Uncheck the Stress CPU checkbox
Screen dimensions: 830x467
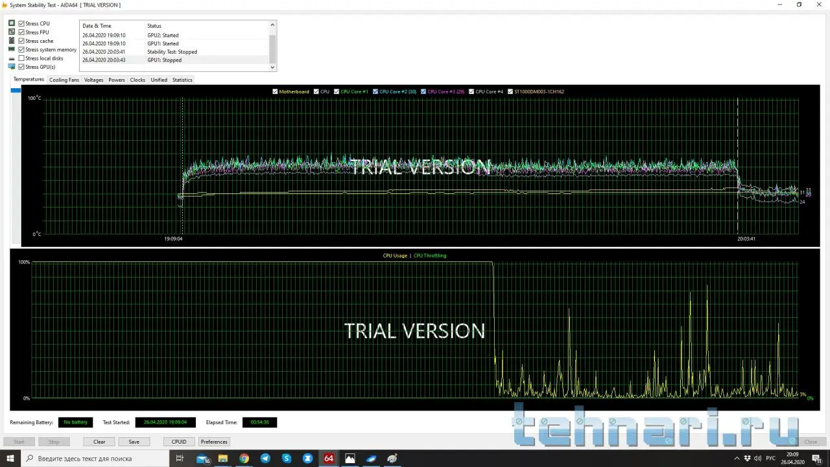[x=21, y=23]
